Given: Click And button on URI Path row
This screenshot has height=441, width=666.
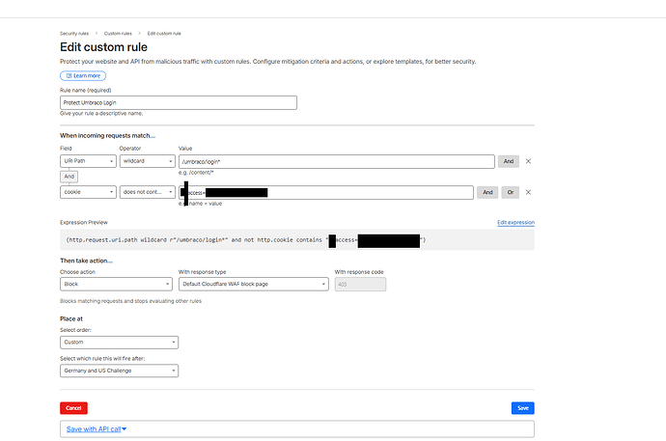Looking at the screenshot, I should point(509,161).
